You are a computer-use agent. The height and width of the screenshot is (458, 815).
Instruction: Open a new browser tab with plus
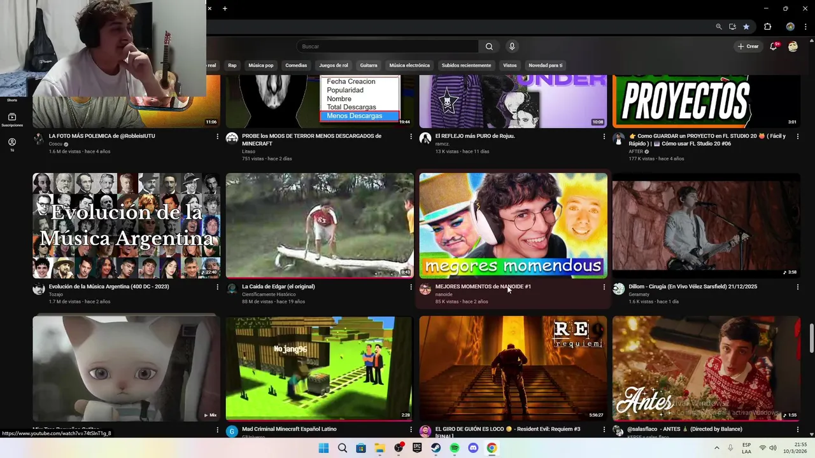coord(225,8)
